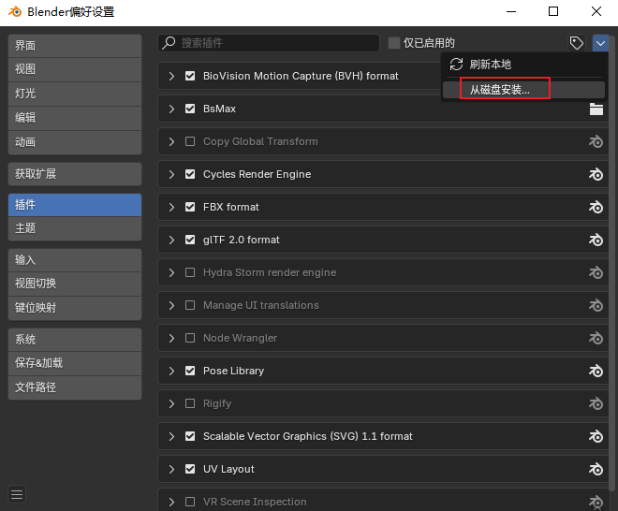Enable the Node Wrangler add-on

click(190, 338)
